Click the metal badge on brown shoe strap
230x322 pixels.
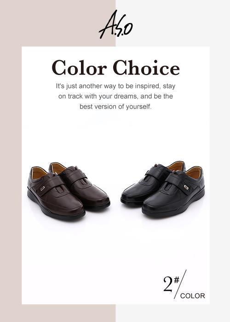point(42,188)
